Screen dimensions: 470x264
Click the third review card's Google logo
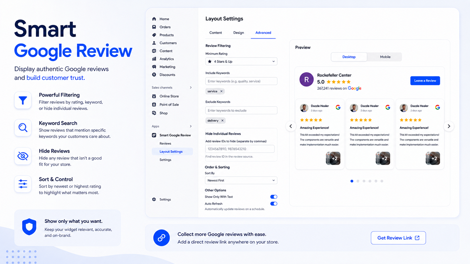click(438, 107)
